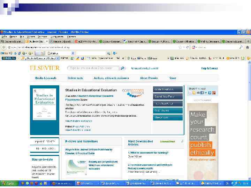
Task: Click View Articles button
Action: pyautogui.click(x=168, y=118)
